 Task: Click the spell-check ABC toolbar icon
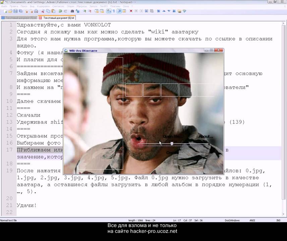tap(184, 11)
